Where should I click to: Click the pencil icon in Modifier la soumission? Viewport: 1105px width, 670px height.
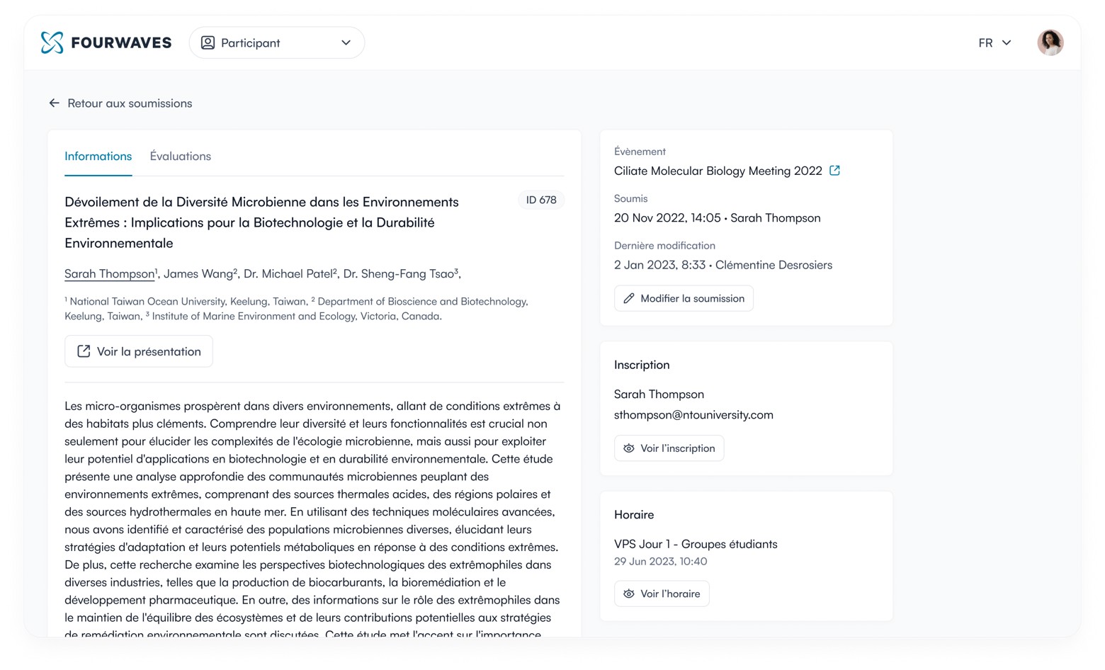coord(628,299)
